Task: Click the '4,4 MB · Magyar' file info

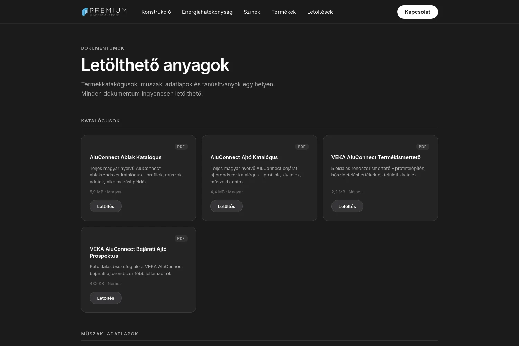Action: [227, 192]
